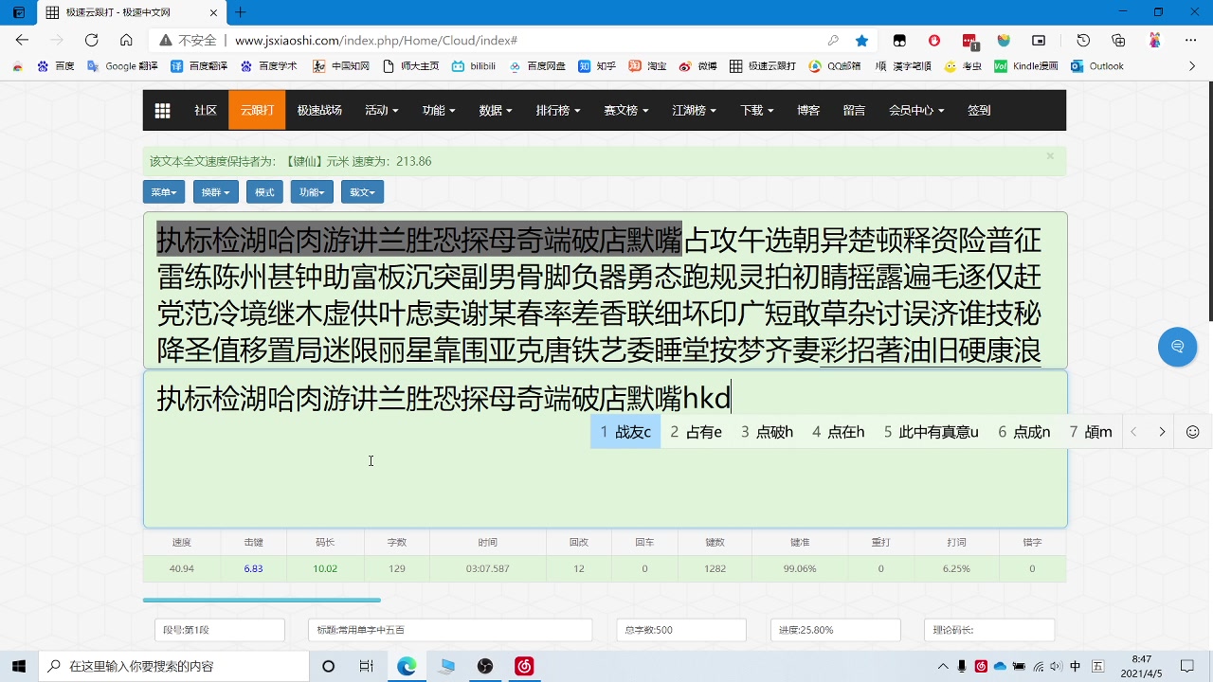Go to previous IME candidate page arrow
Viewport: 1213px width, 682px height.
pyautogui.click(x=1133, y=432)
